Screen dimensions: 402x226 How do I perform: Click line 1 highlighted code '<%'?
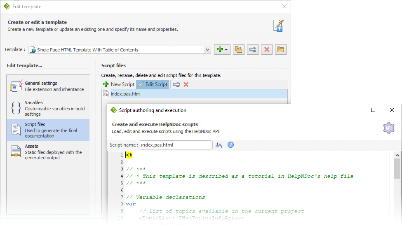(x=129, y=155)
